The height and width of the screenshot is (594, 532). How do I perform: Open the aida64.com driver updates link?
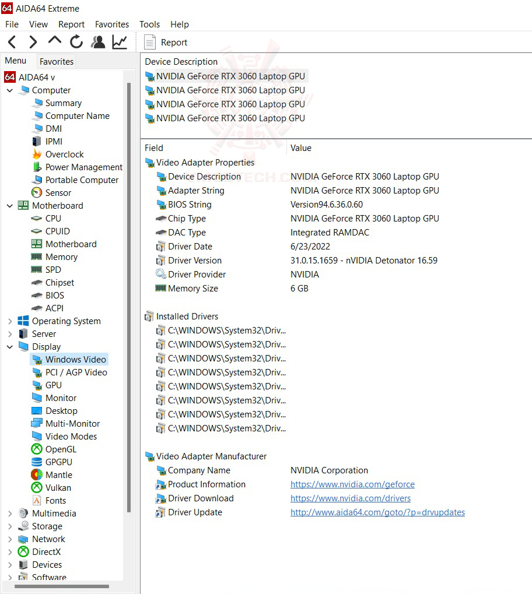[x=377, y=512]
